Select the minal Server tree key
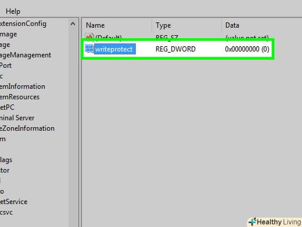Image resolution: width=302 pixels, height=227 pixels. [17, 118]
